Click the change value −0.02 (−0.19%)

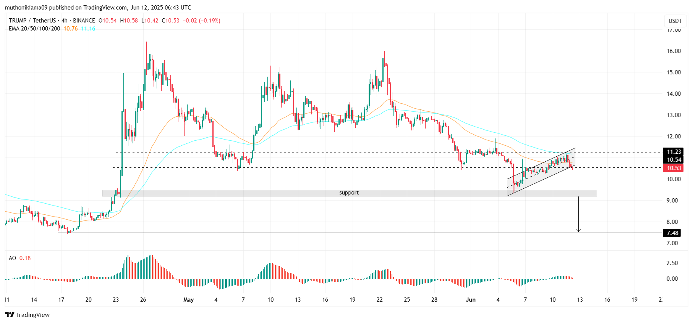[201, 21]
